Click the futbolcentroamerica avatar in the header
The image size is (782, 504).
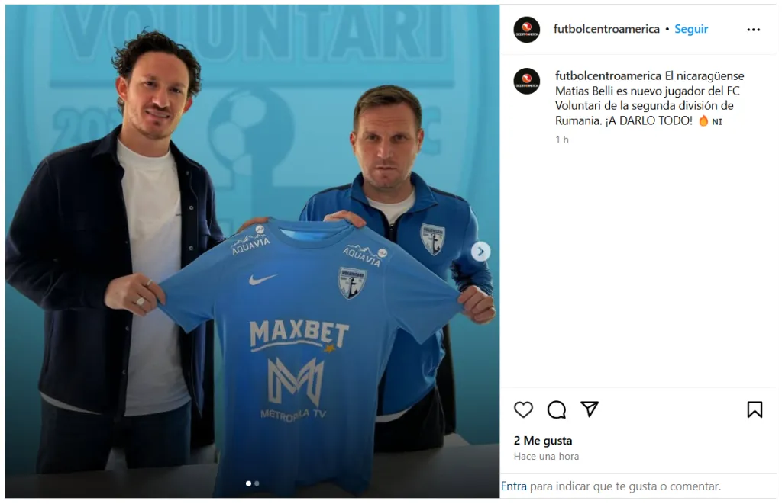(x=527, y=30)
